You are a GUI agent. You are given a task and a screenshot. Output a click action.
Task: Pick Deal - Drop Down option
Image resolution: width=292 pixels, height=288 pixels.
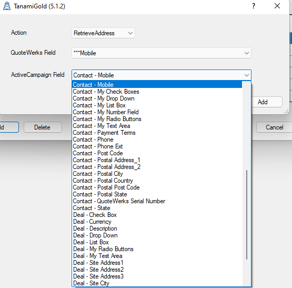[x=157, y=235]
